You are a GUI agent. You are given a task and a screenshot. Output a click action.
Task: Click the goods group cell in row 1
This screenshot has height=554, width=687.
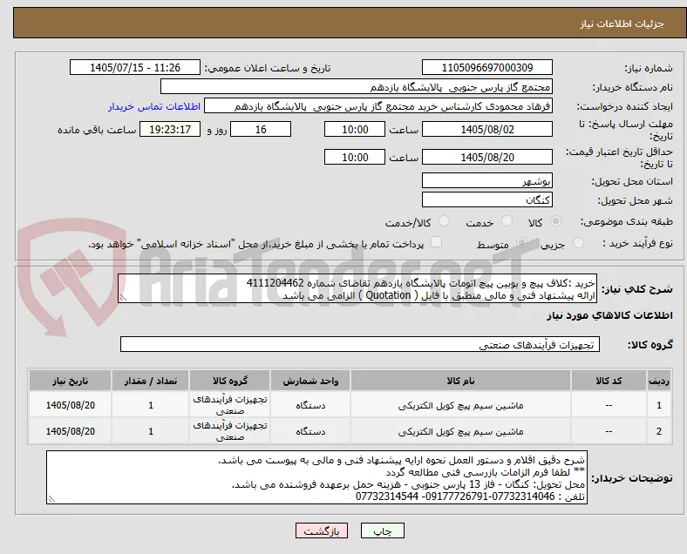(x=230, y=405)
